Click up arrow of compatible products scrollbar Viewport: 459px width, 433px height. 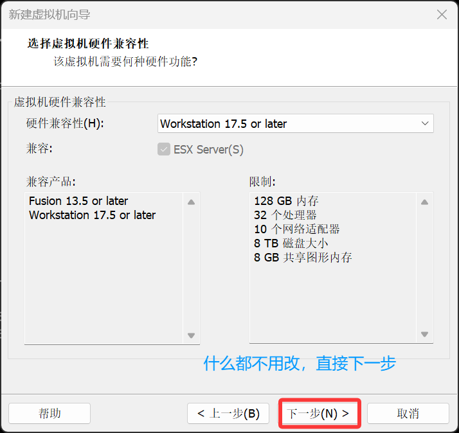(191, 202)
